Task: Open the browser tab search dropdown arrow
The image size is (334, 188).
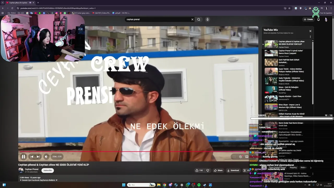Action: [2, 3]
